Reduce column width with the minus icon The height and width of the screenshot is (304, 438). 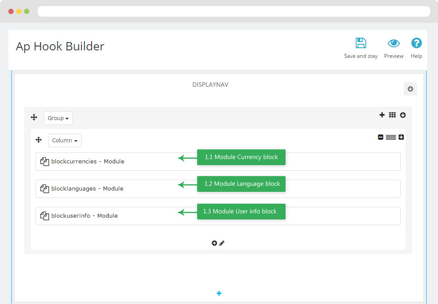coord(381,137)
